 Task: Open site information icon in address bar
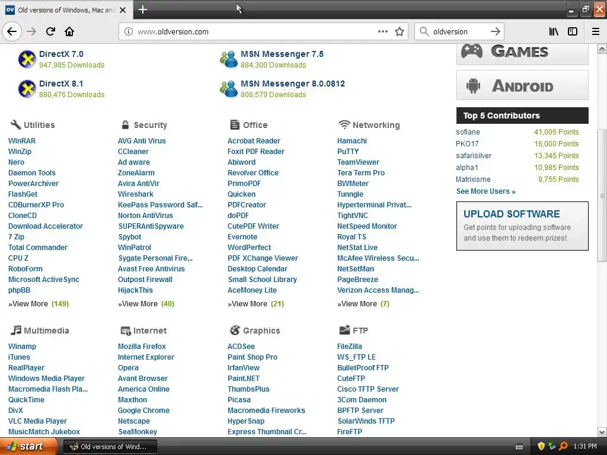[129, 31]
